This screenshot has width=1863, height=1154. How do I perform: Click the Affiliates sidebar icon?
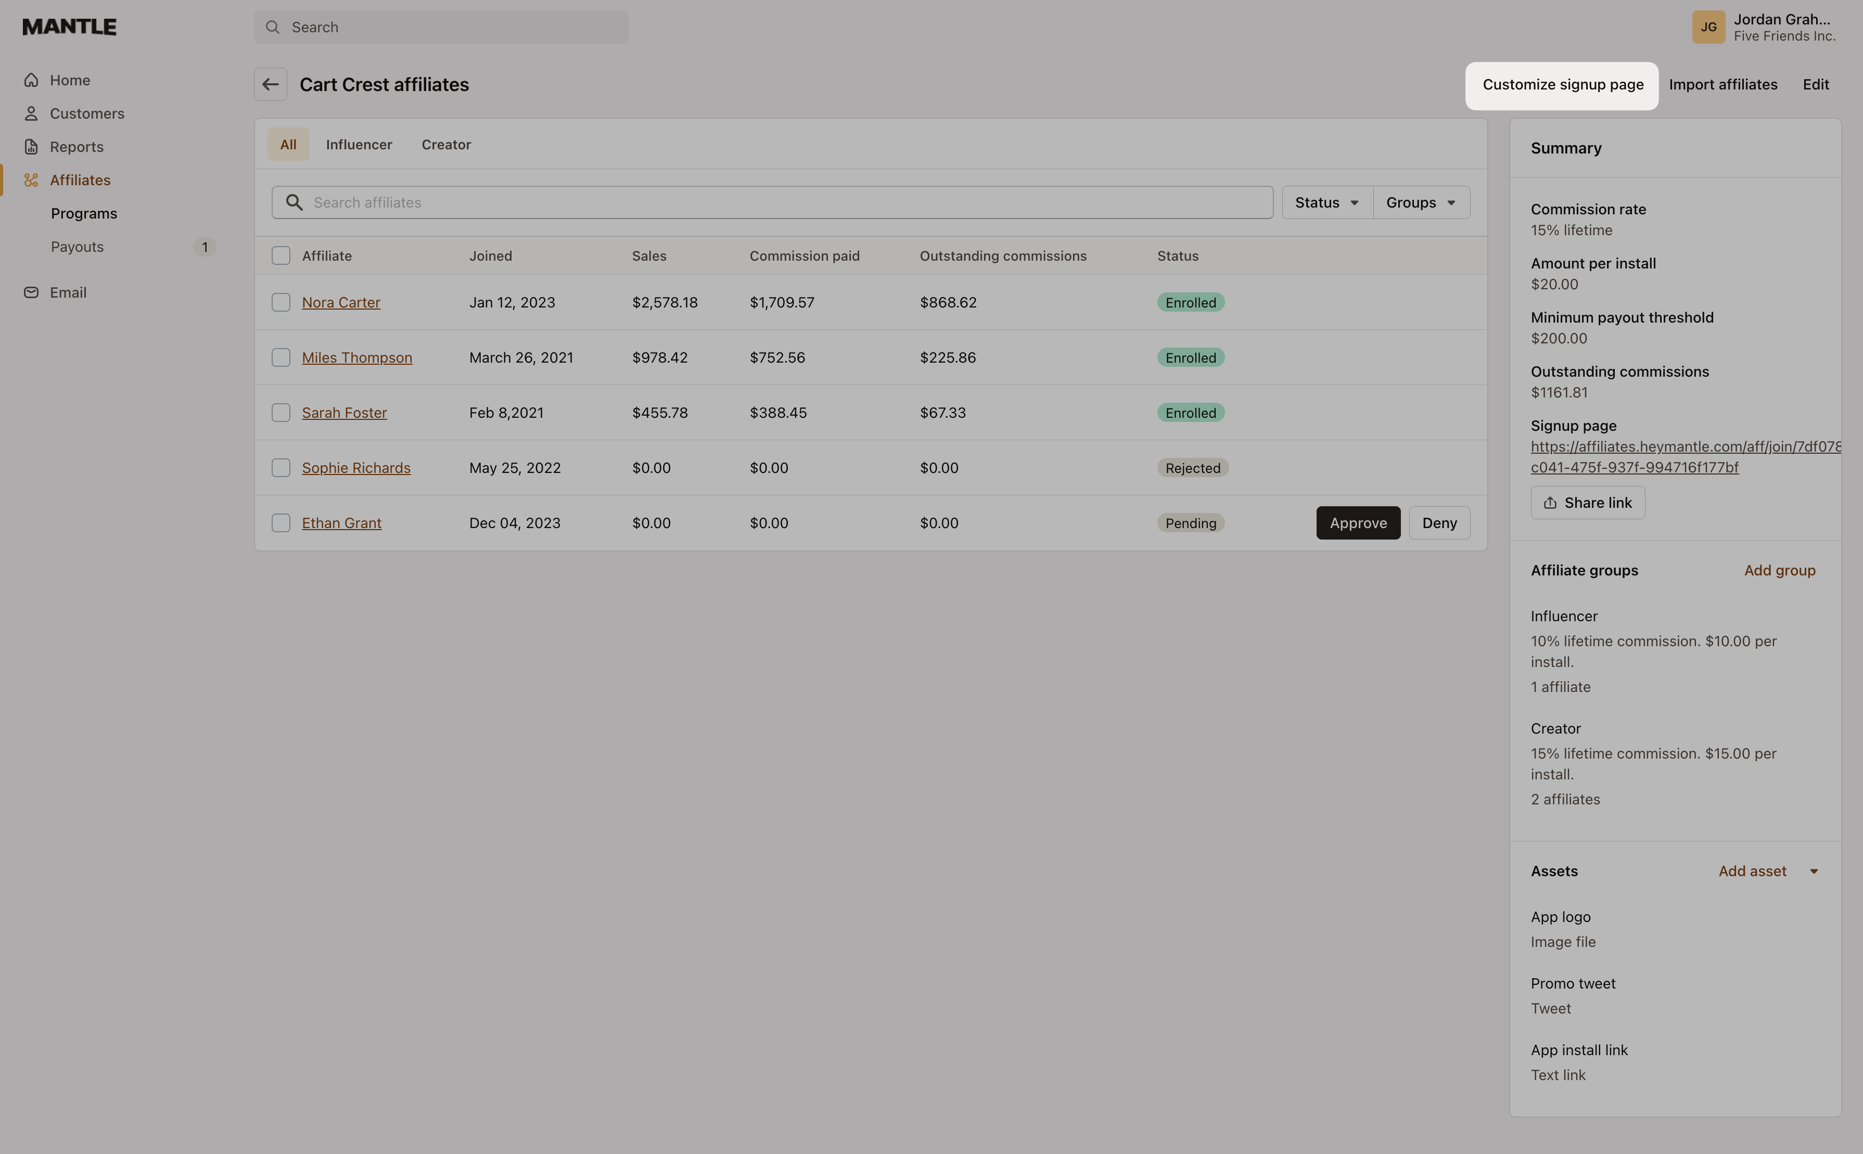(x=31, y=180)
